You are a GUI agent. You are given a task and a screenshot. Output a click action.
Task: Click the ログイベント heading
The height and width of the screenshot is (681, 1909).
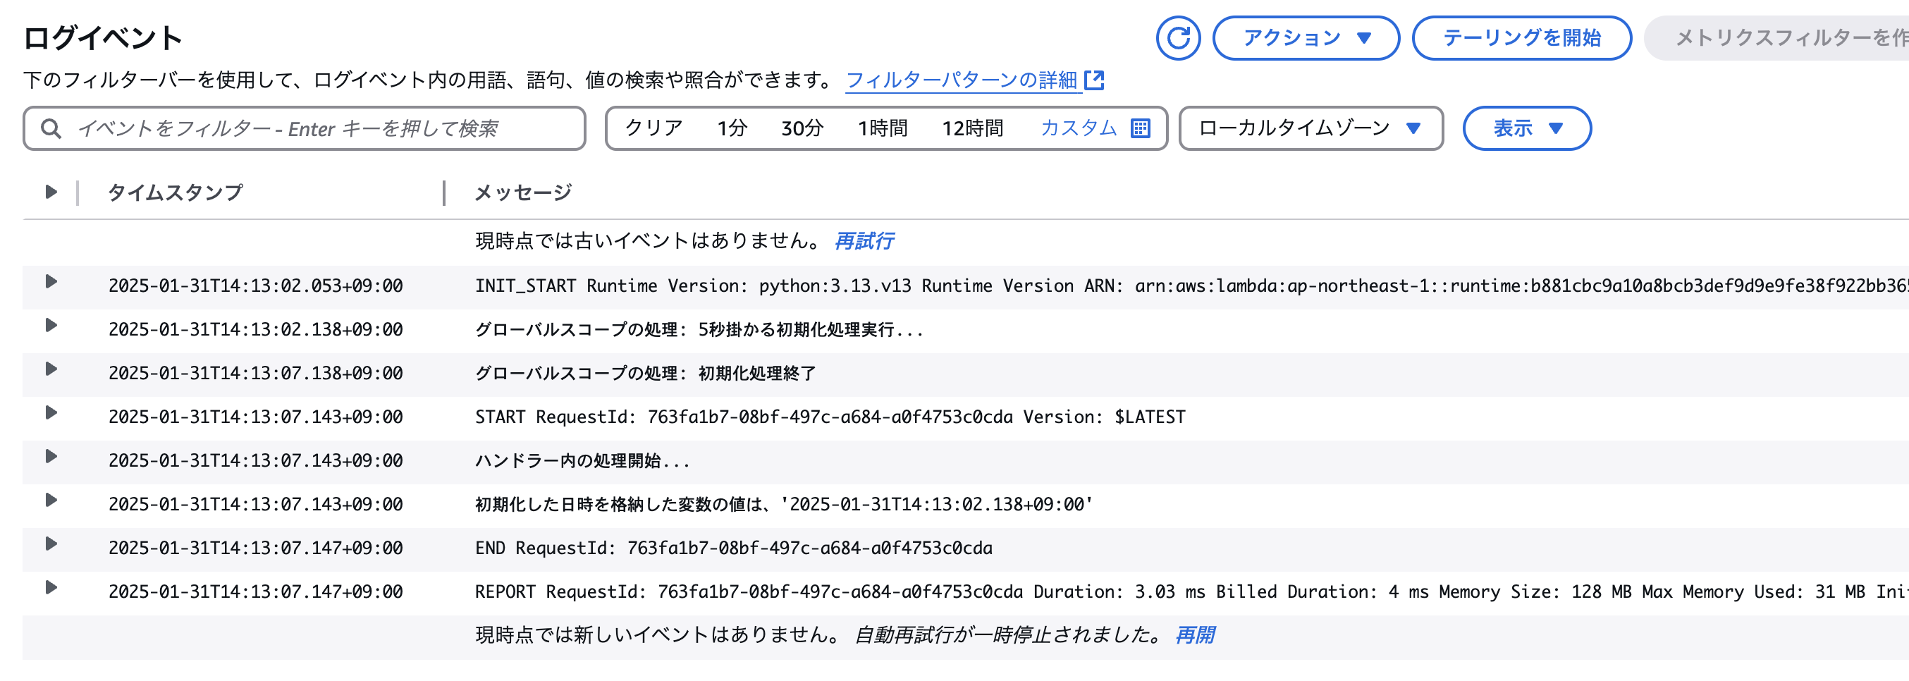point(103,38)
